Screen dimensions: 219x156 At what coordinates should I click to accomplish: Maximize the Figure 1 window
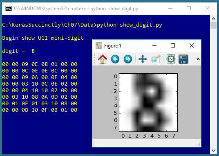tap(173, 45)
